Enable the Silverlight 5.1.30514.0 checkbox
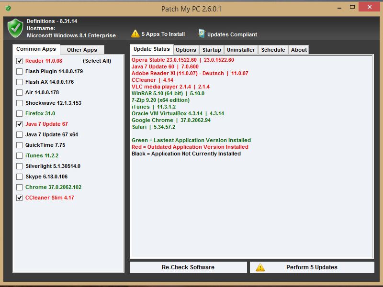 pyautogui.click(x=19, y=166)
